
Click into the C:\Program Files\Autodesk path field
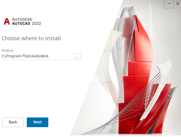coord(37,56)
